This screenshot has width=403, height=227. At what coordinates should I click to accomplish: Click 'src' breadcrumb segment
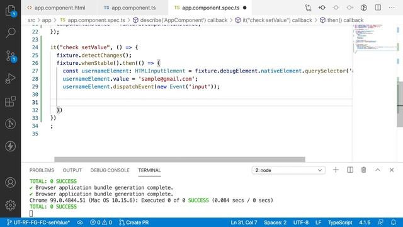point(31,20)
